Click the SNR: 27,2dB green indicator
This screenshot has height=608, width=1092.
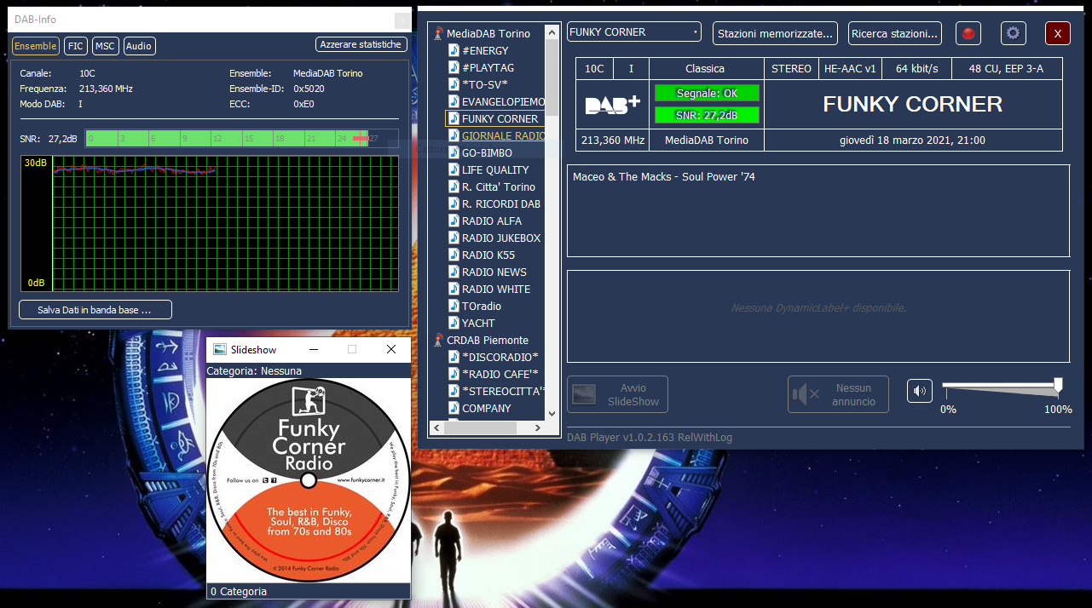707,115
